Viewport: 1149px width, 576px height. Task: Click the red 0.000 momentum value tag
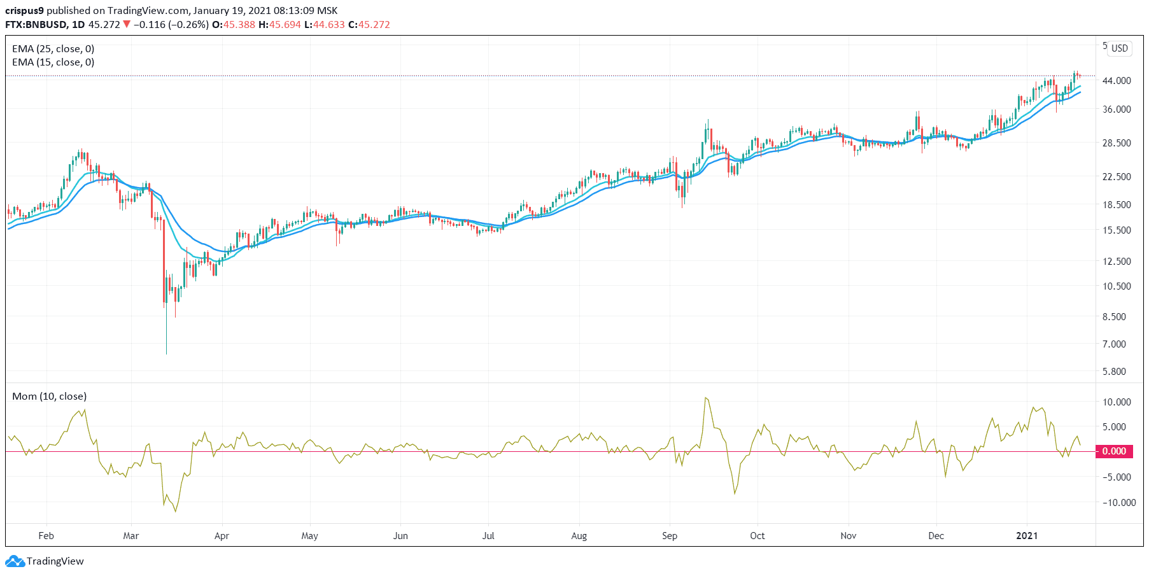[x=1114, y=451]
